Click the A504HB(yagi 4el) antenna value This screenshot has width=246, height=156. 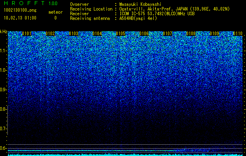pos(138,18)
